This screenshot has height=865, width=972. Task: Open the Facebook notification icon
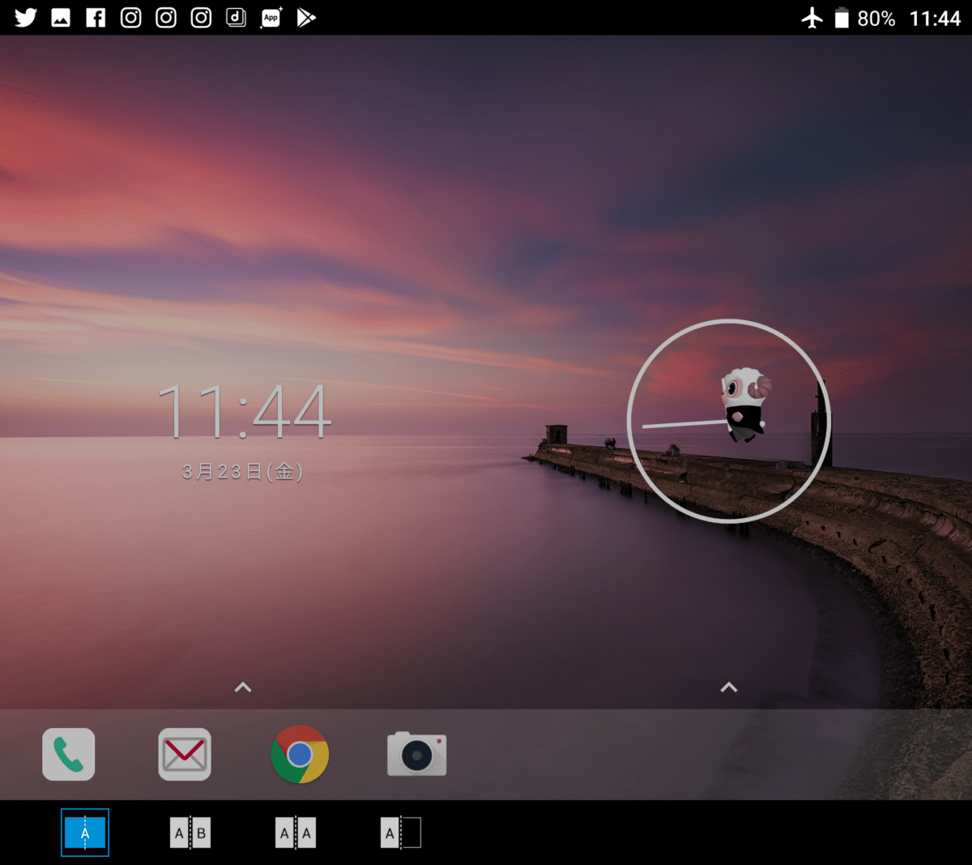[x=96, y=18]
